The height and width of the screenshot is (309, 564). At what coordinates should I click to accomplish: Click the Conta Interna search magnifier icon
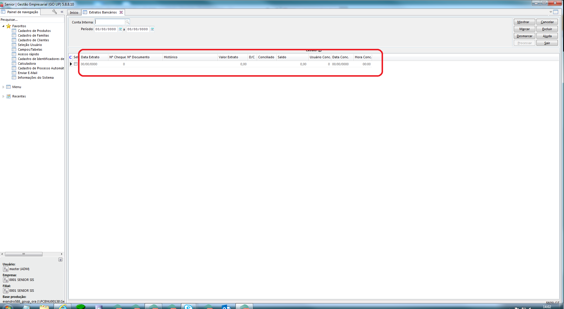pos(127,22)
